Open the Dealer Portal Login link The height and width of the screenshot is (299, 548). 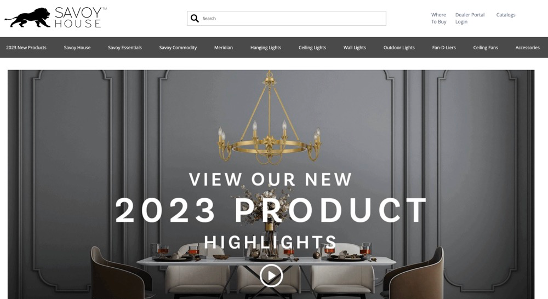pos(470,18)
